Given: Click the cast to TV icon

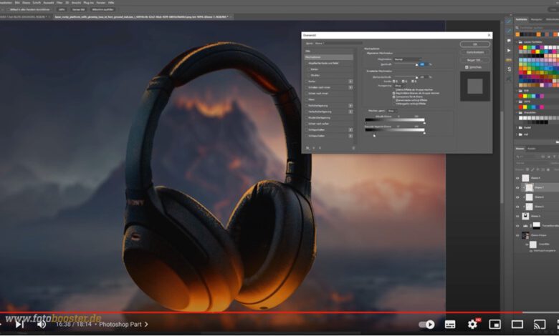Looking at the screenshot, I should pos(540,324).
